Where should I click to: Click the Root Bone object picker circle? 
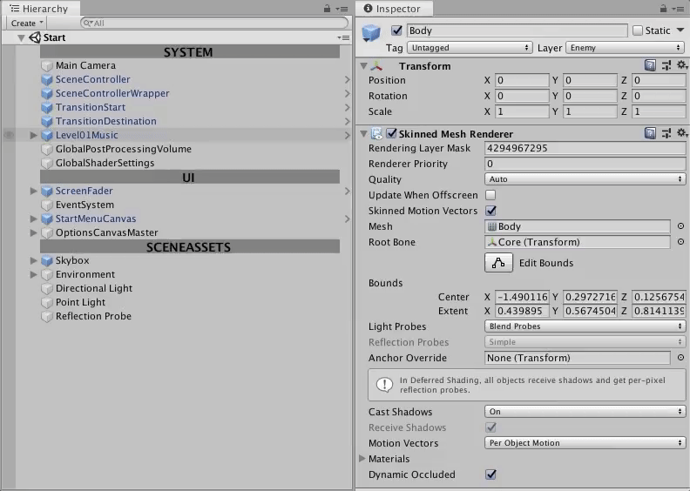(x=680, y=242)
